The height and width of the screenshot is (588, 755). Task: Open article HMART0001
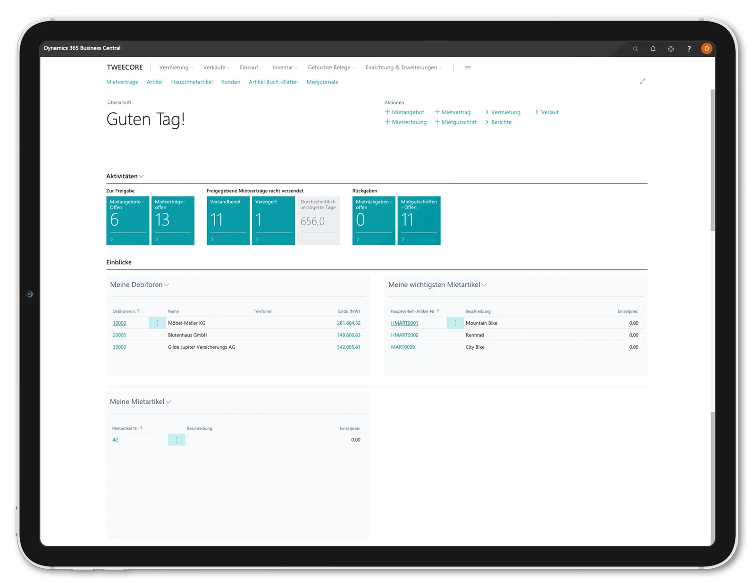click(404, 323)
